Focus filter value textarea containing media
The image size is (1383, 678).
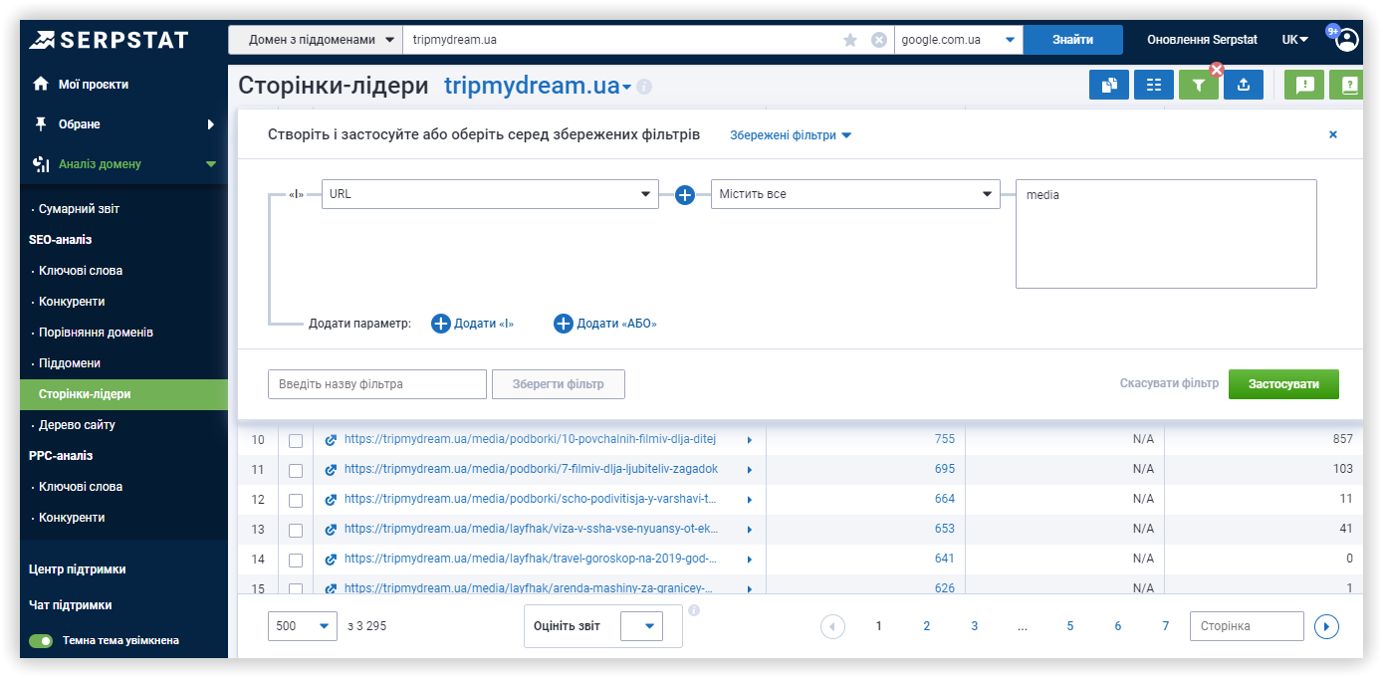1166,234
